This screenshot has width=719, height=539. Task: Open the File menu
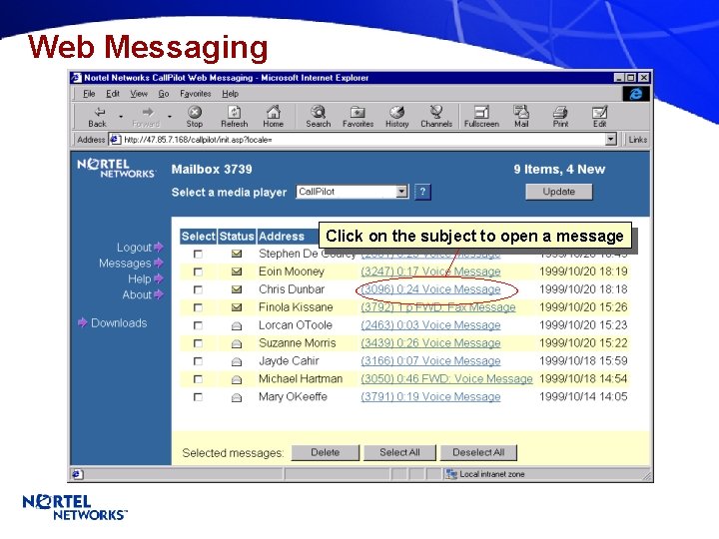(89, 94)
